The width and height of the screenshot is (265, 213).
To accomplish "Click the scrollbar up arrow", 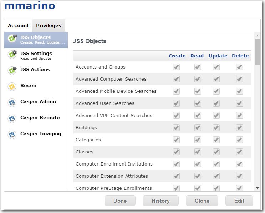I will (x=257, y=36).
